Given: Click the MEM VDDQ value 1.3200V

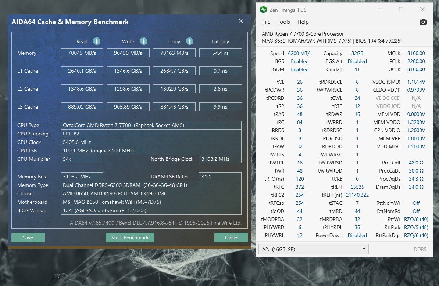Looking at the screenshot, I should pos(416,122).
